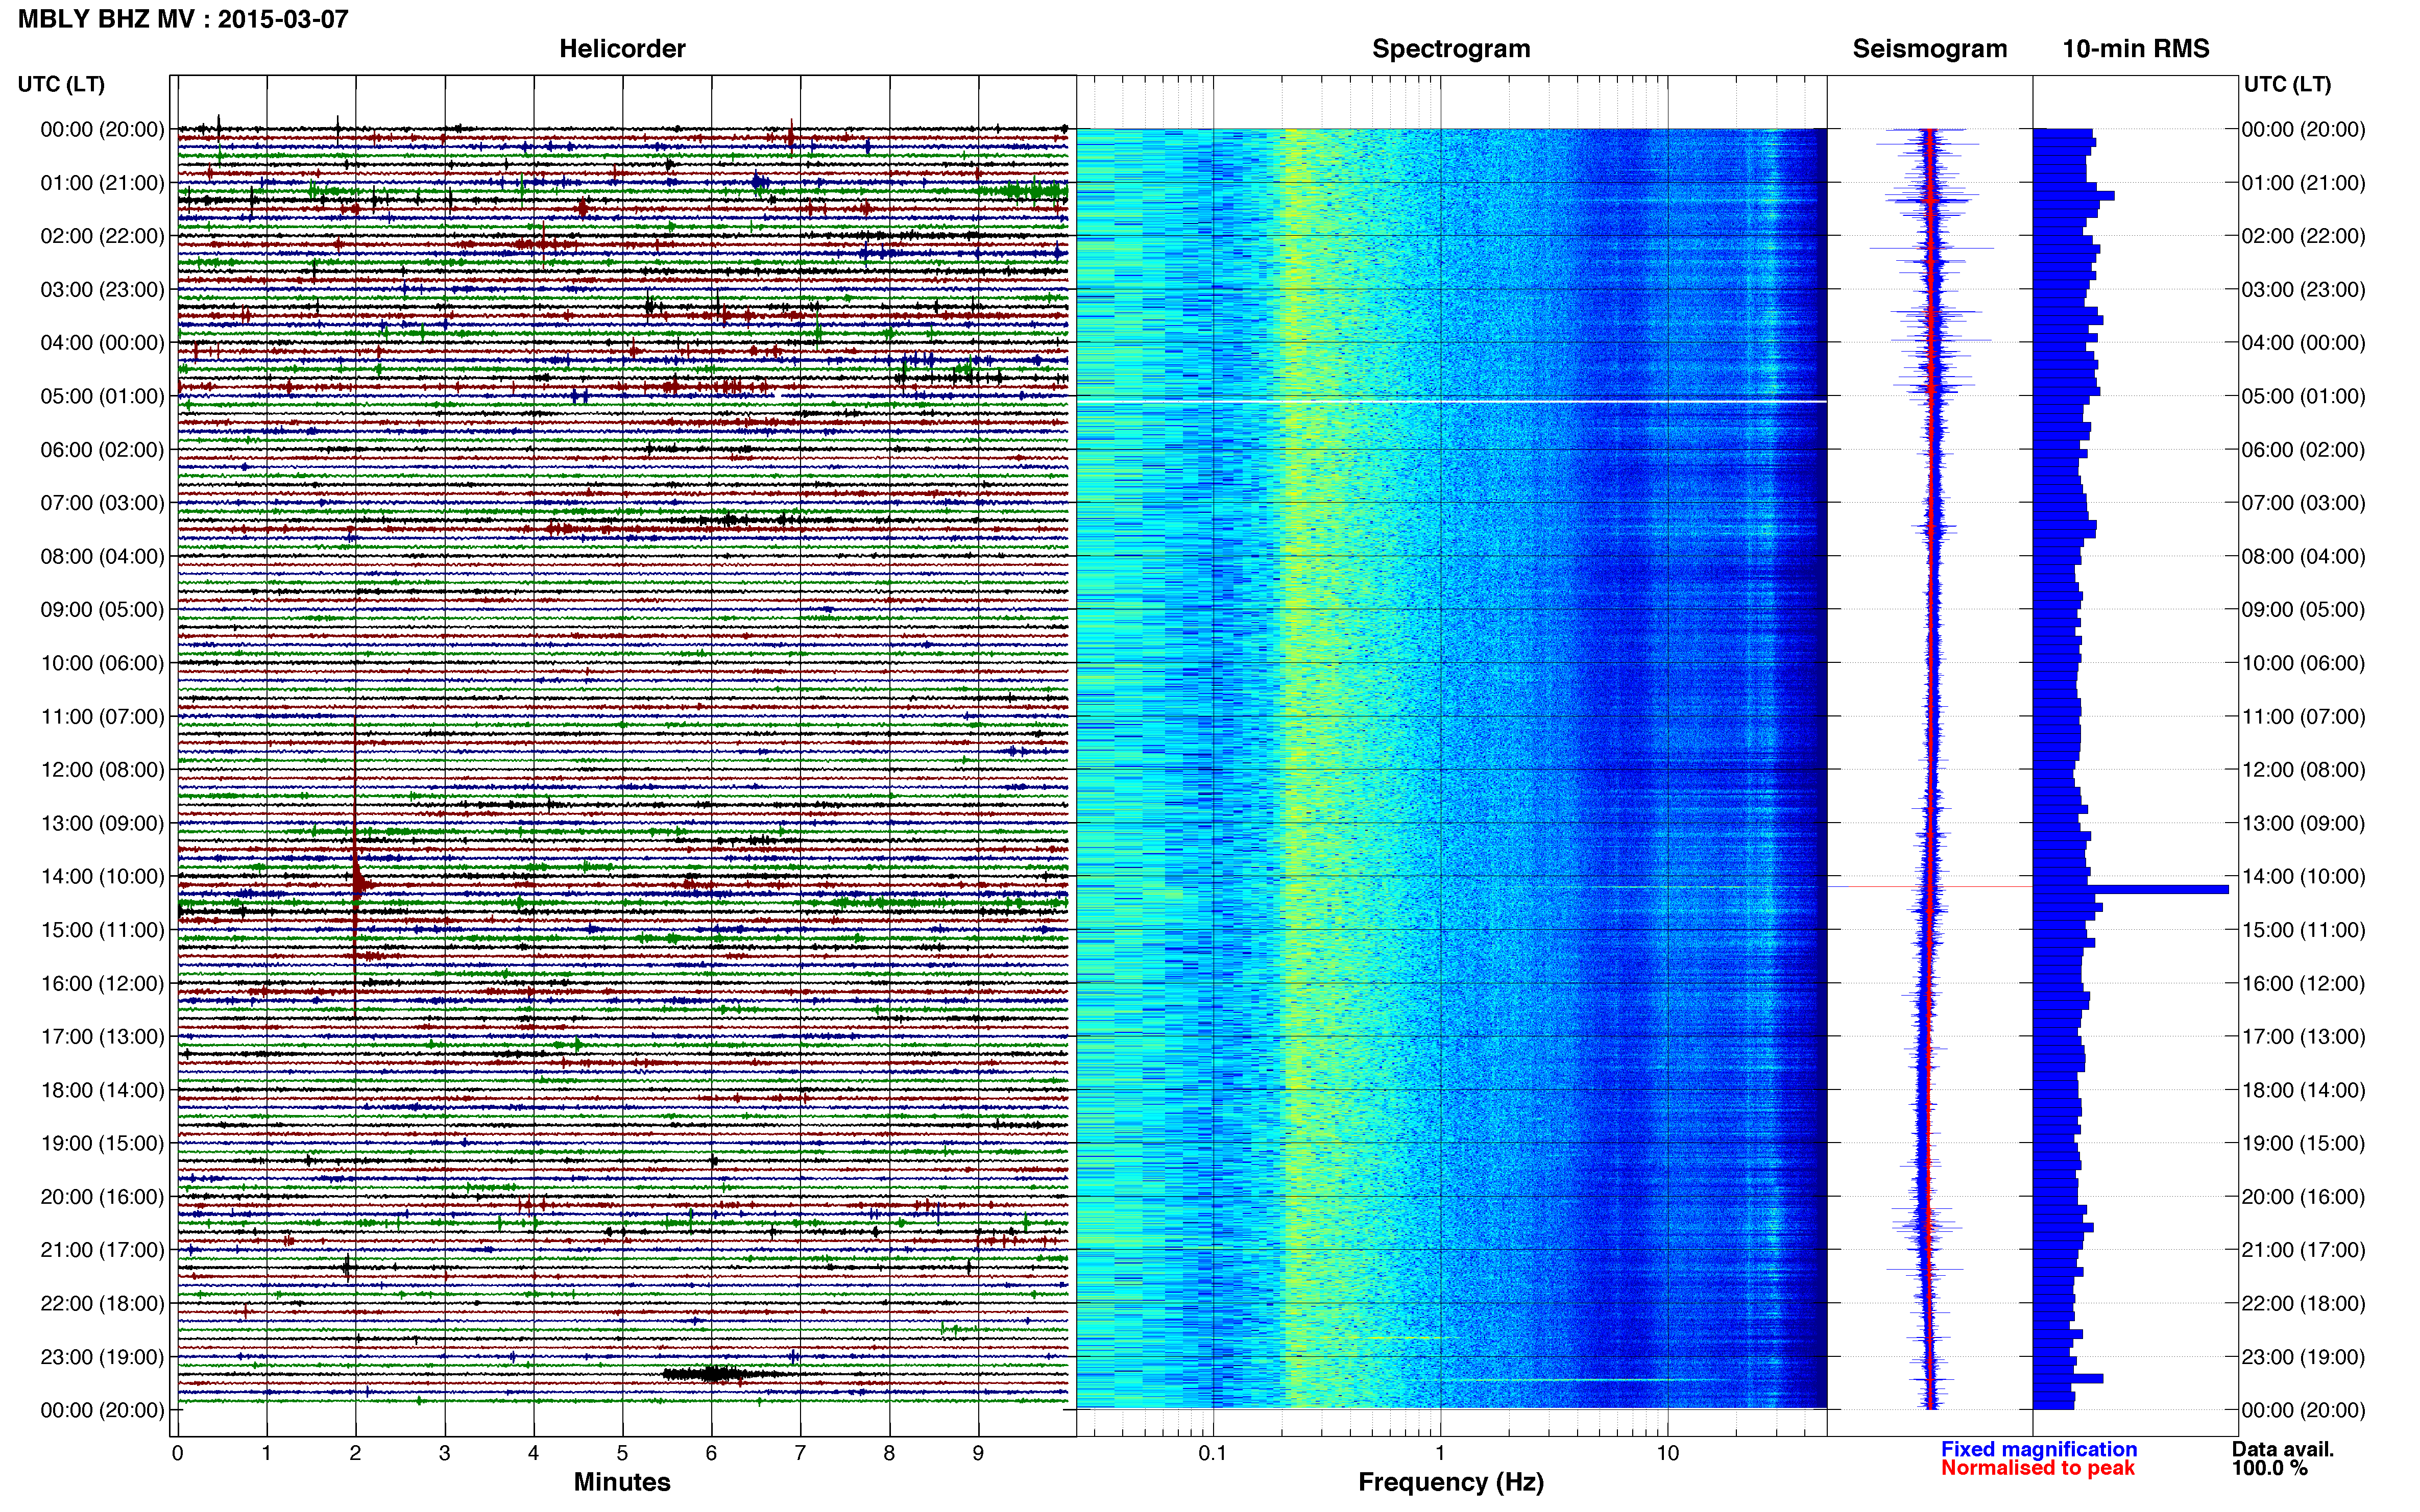Screen dimensions: 2420x1512
Task: Click the left 'UTC (LT)' axis label
Action: tap(61, 84)
